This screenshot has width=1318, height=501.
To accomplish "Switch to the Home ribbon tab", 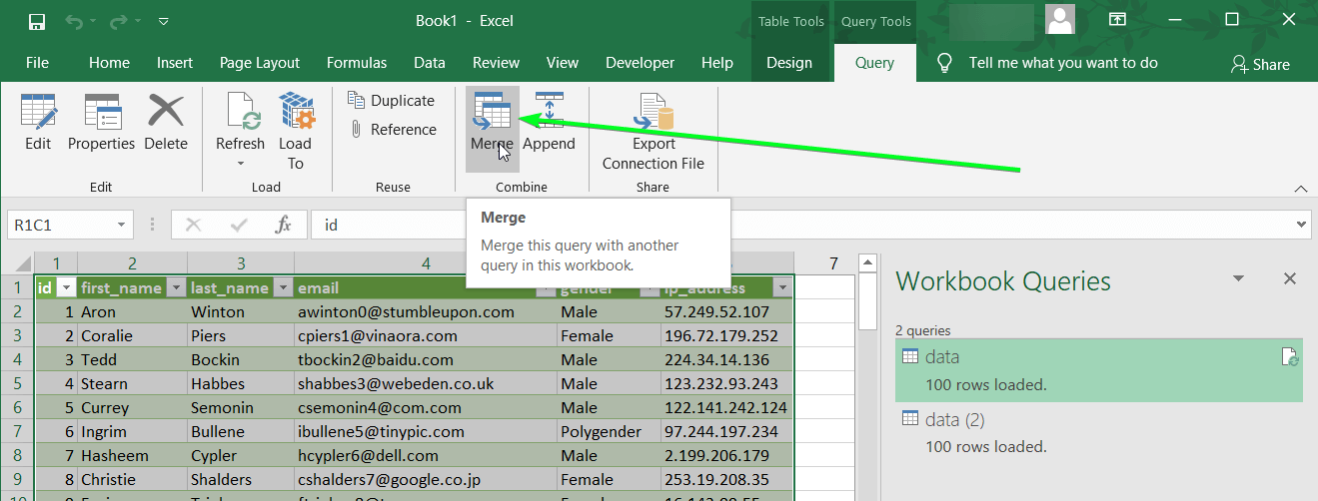I will click(x=109, y=63).
